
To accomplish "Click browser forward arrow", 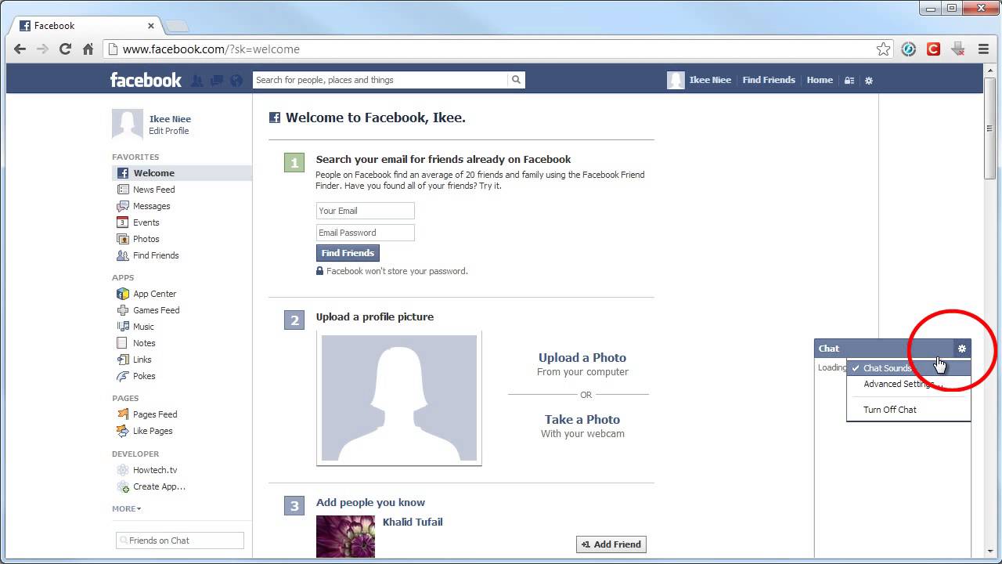I will click(43, 49).
